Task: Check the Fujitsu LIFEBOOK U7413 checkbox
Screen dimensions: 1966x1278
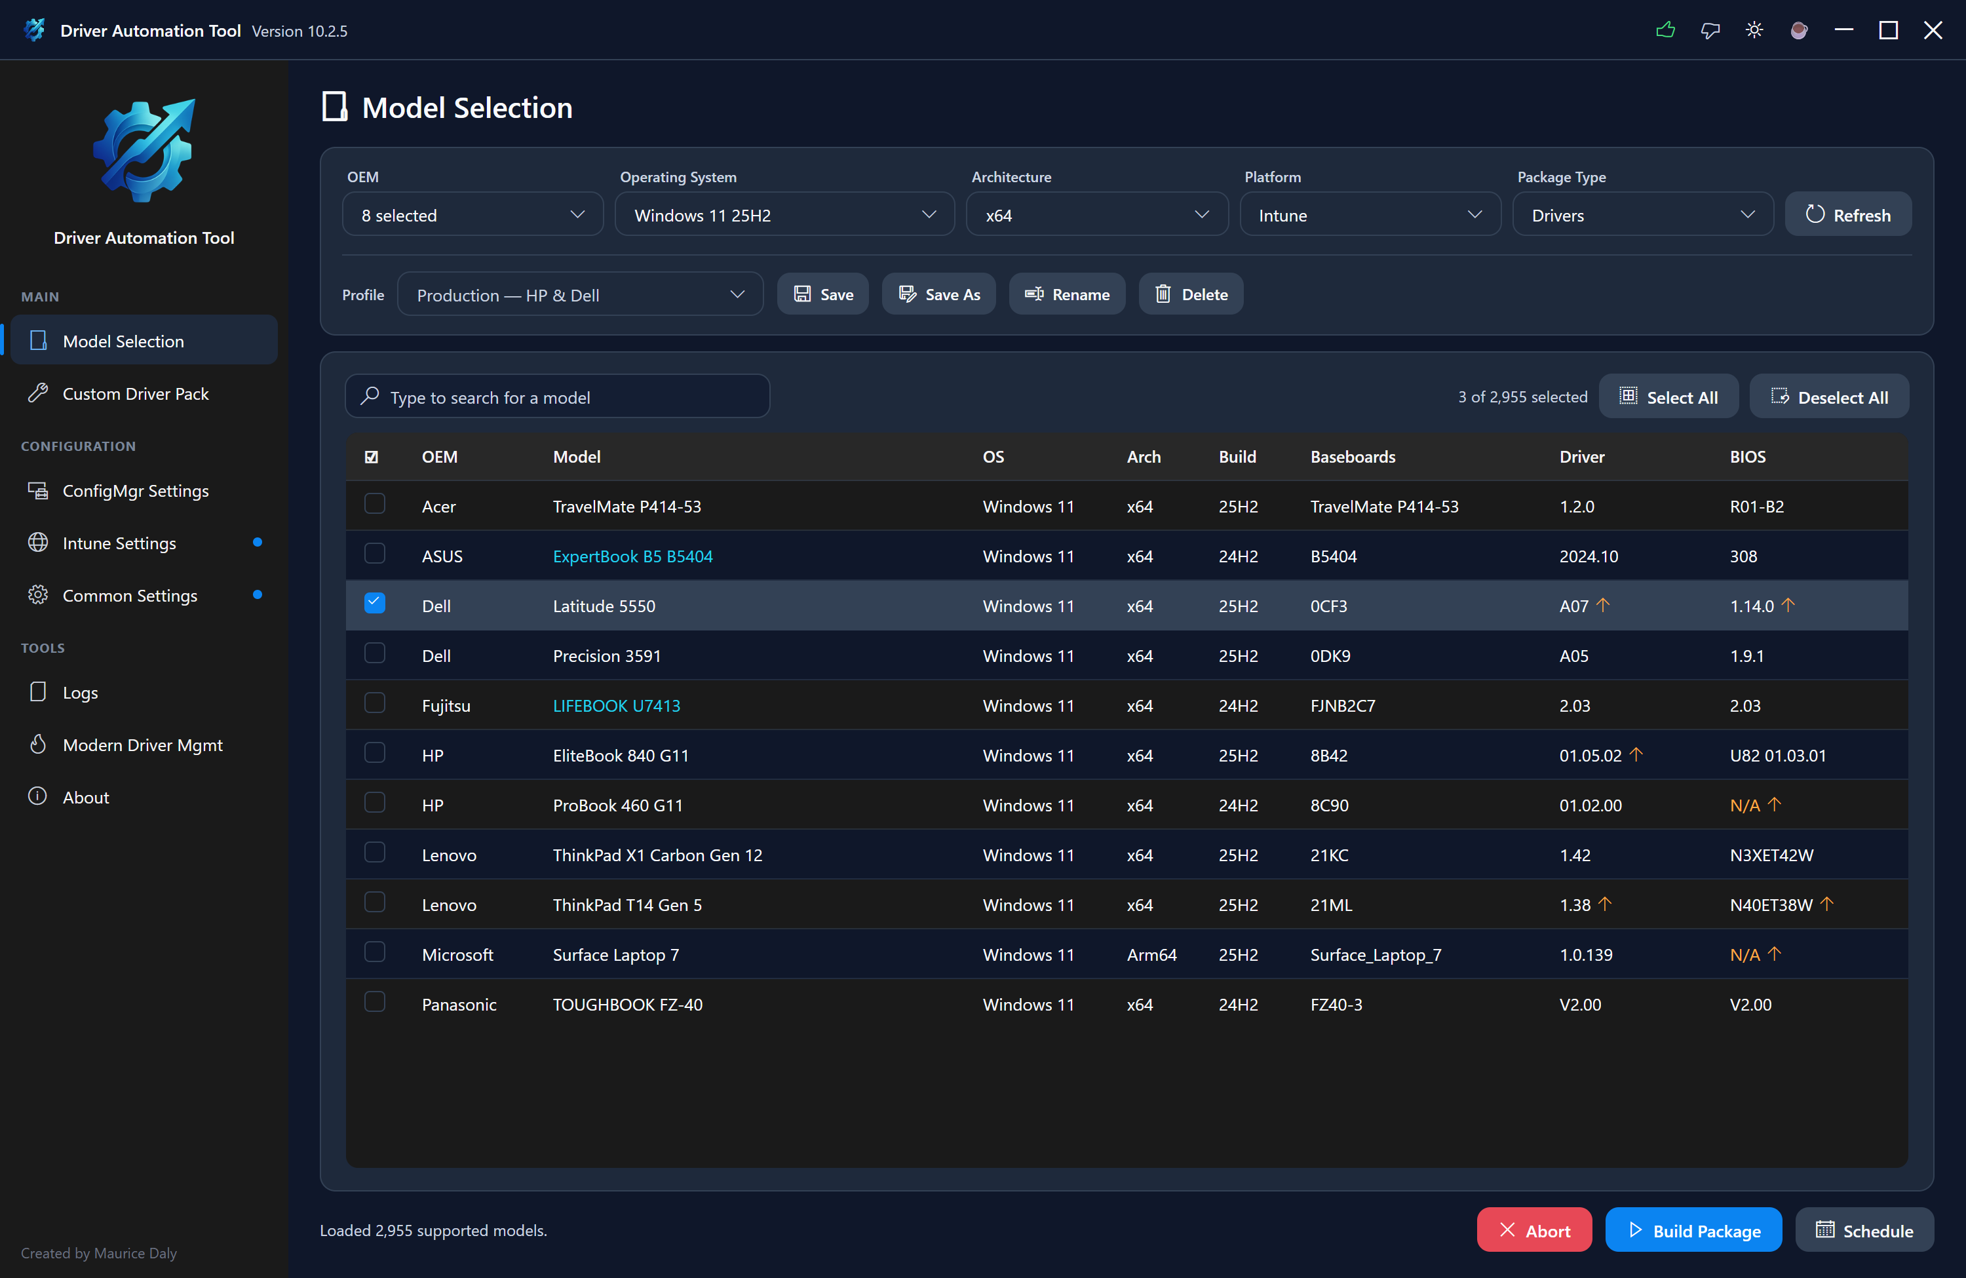Action: pos(375,703)
